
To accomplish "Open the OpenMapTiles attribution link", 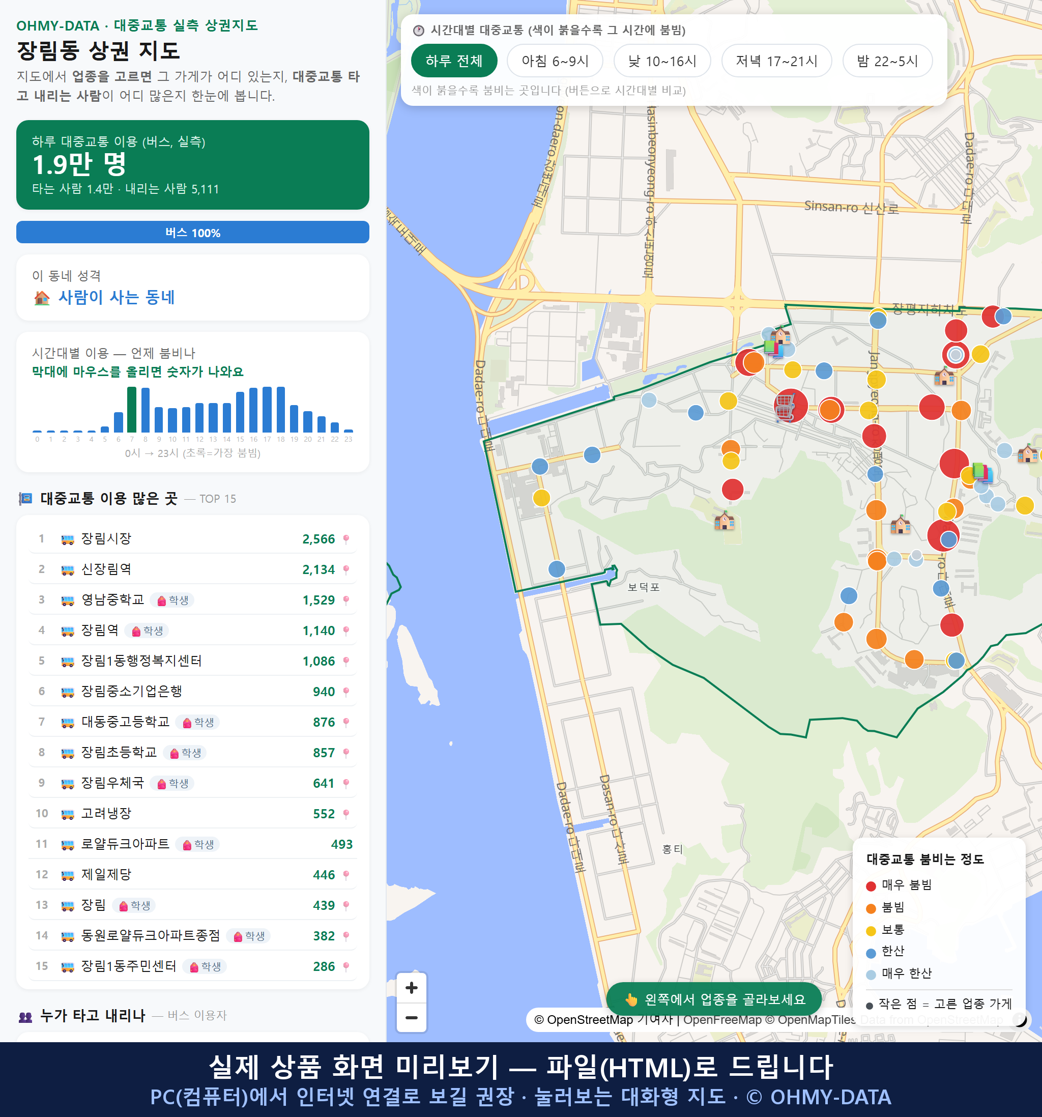I will pyautogui.click(x=810, y=1019).
